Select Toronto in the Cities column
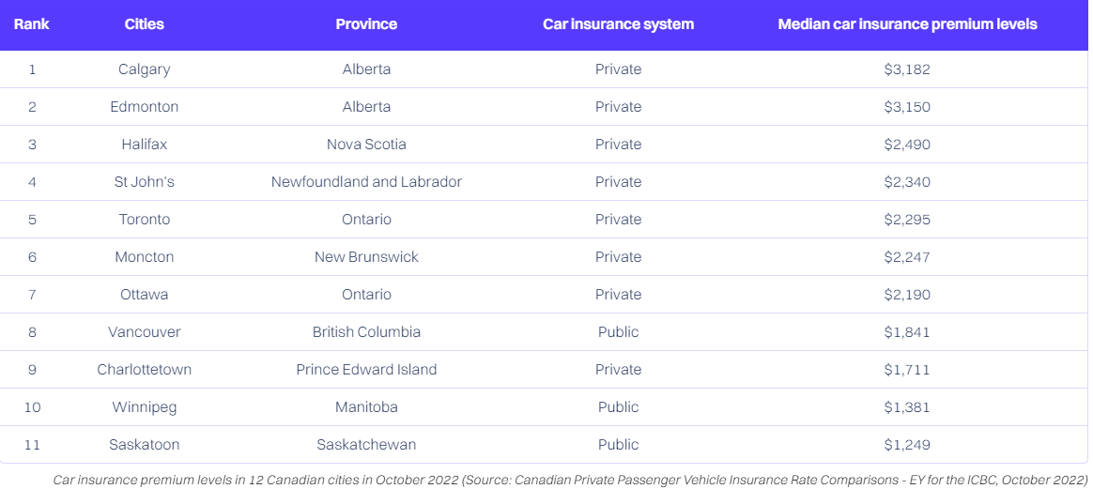Image resolution: width=1093 pixels, height=489 pixels. coord(145,221)
